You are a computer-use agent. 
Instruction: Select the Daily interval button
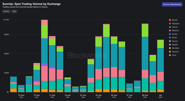point(14,11)
